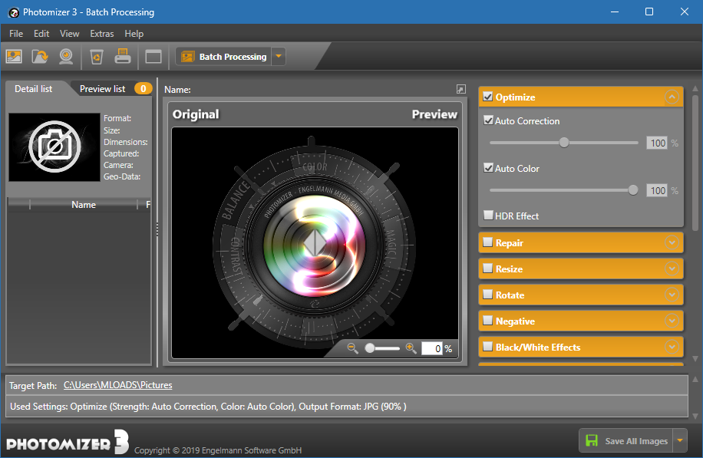Click the zoom in magnifier icon

411,348
